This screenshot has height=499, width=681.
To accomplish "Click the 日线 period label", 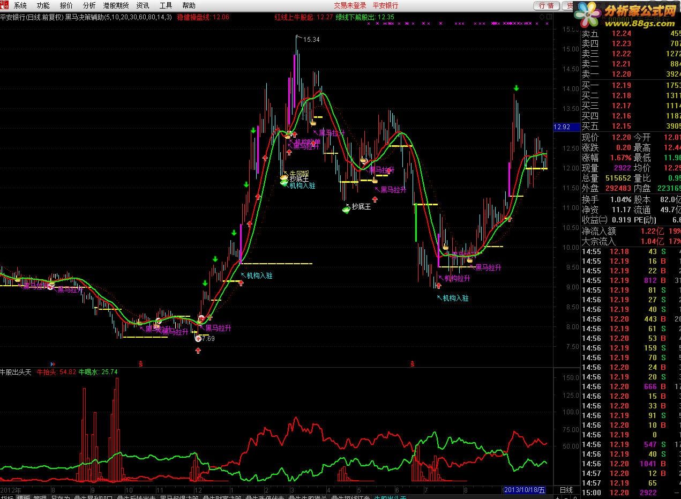I will click(x=566, y=490).
